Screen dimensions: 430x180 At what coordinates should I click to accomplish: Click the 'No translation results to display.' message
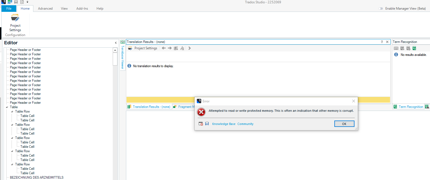tap(154, 66)
